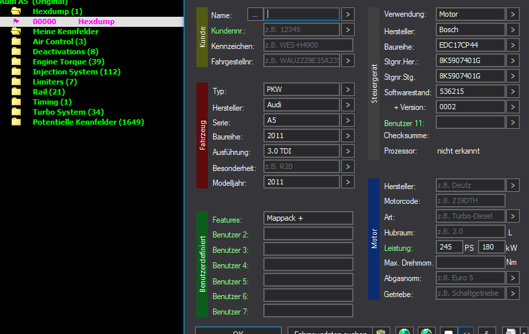Open the arrow list for Verwendung Motor
The height and width of the screenshot is (334, 529).
coord(513,14)
